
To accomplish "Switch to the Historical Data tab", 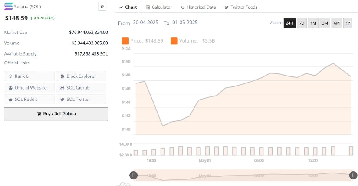I will [198, 7].
